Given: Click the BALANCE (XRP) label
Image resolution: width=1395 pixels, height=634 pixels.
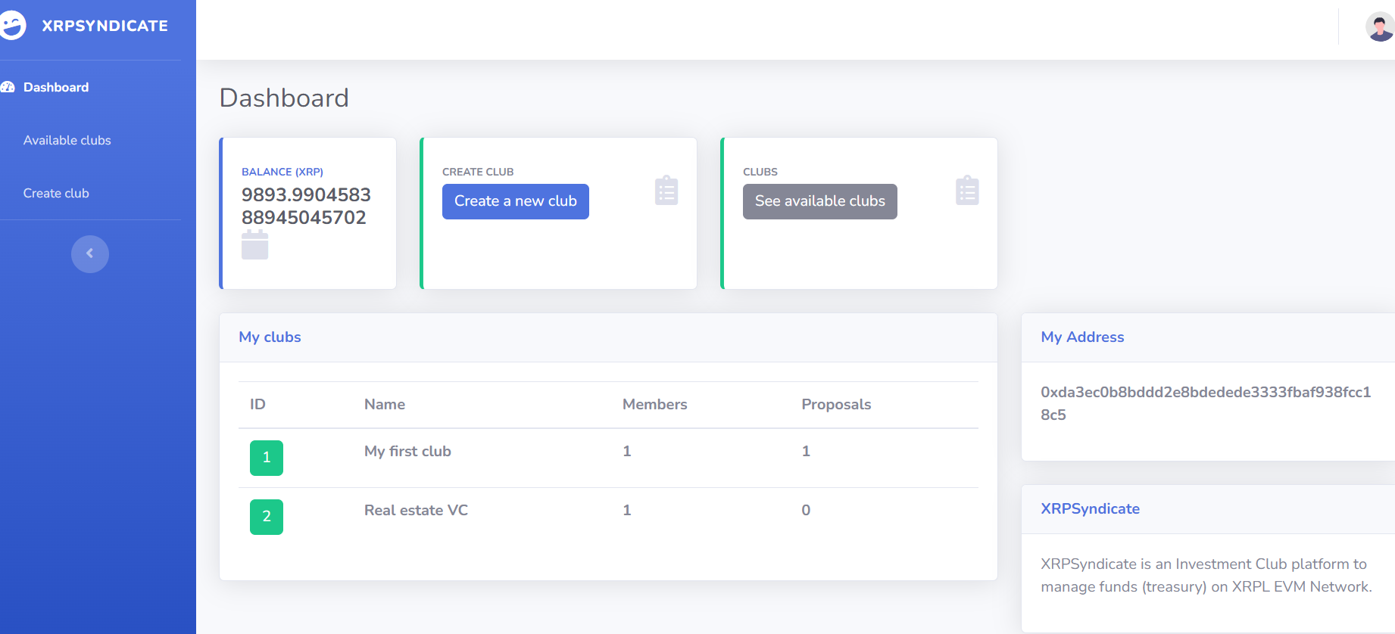Looking at the screenshot, I should click(x=282, y=172).
